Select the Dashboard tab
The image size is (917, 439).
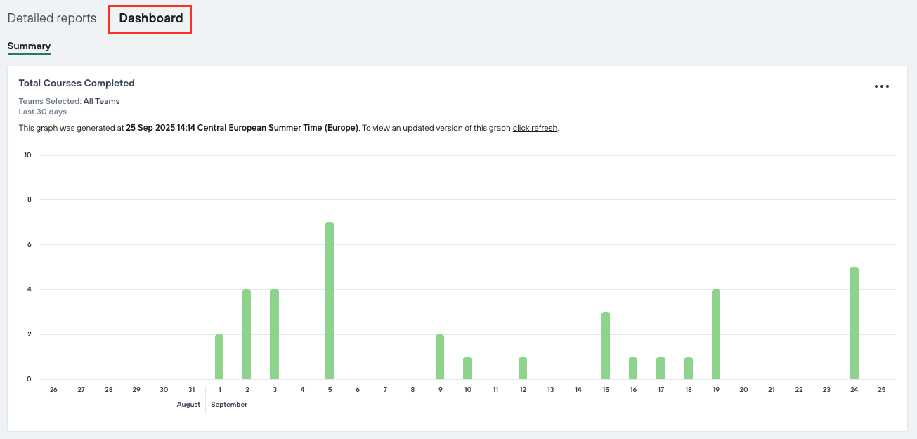click(x=150, y=19)
